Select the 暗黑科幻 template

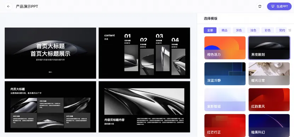tap(269, 125)
